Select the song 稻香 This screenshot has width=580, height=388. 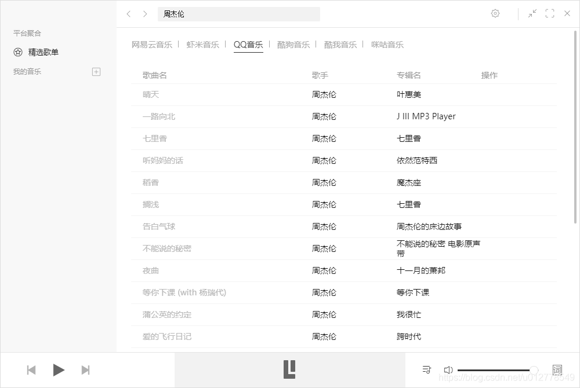click(151, 182)
